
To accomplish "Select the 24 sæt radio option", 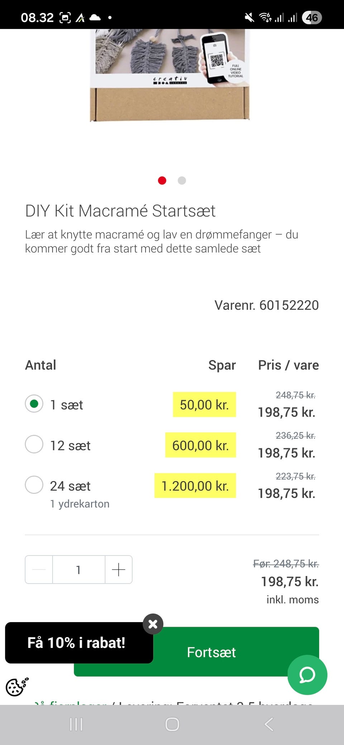I will click(34, 485).
